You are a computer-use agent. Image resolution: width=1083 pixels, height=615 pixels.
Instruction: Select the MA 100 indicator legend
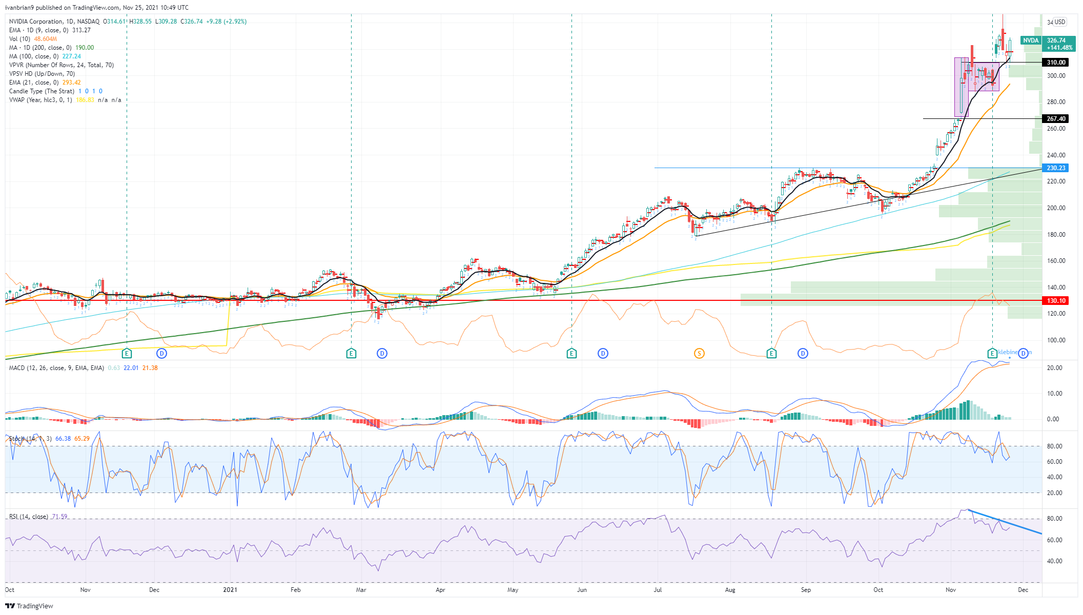click(45, 56)
